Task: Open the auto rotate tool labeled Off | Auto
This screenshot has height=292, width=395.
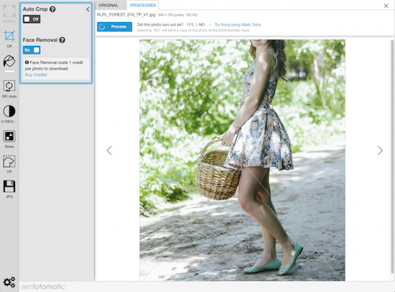Action: (x=9, y=86)
